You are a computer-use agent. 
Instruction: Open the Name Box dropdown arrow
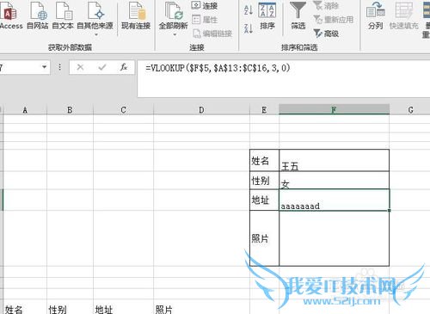pyautogui.click(x=44, y=67)
